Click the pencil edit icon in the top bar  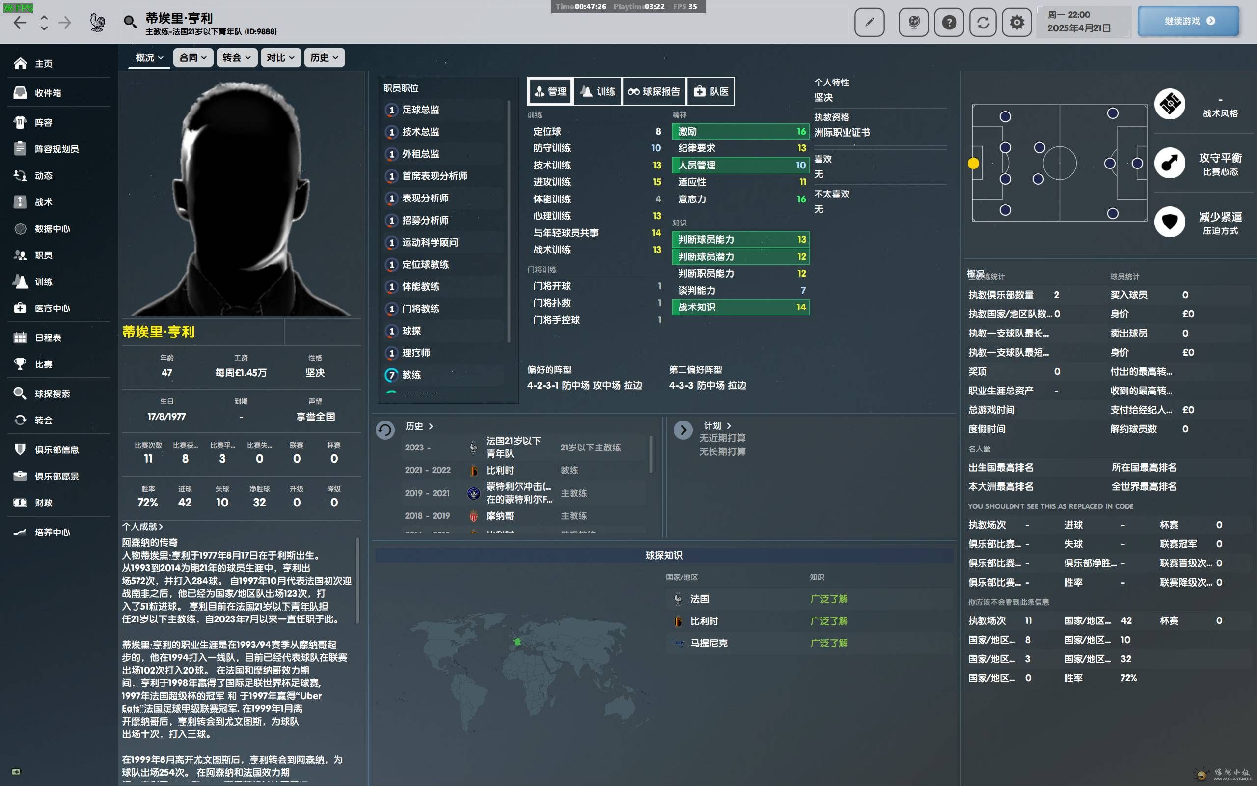tap(869, 22)
